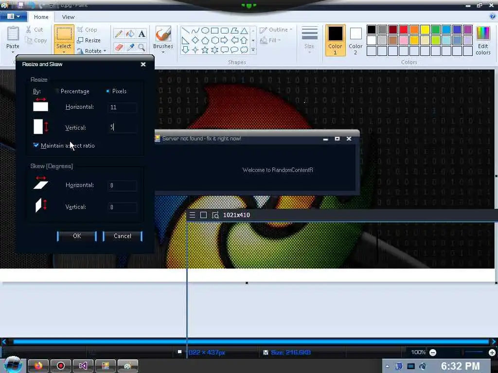Select the Diamond shape
Image resolution: width=498 pixels, height=373 pixels.
196,40
